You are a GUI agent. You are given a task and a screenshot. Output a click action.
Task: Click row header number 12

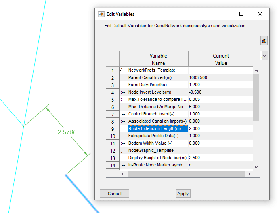point(113,151)
